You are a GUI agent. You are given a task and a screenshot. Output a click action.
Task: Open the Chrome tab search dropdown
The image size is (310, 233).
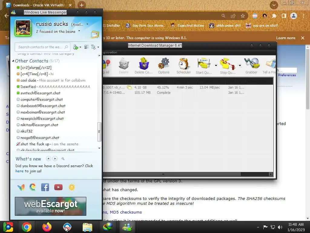[x=274, y=5]
